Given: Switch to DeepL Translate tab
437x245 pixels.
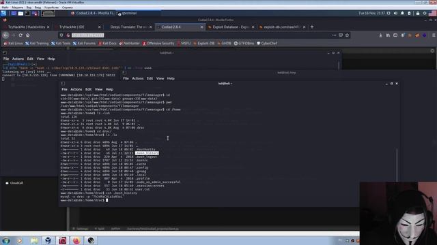Looking at the screenshot, I should coord(128,27).
